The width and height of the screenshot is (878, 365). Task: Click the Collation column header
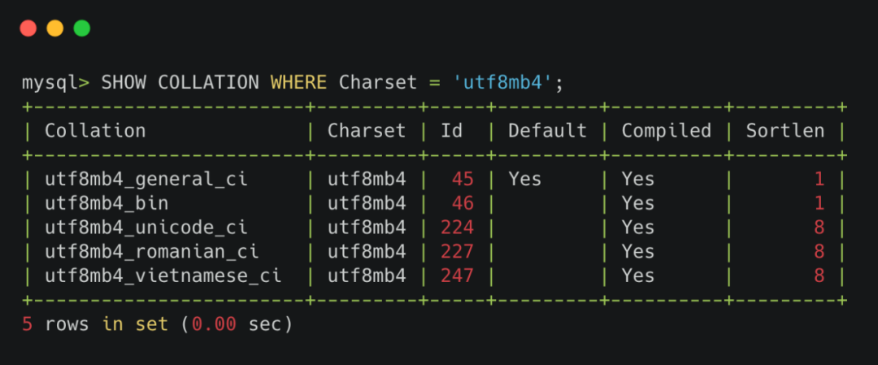95,131
